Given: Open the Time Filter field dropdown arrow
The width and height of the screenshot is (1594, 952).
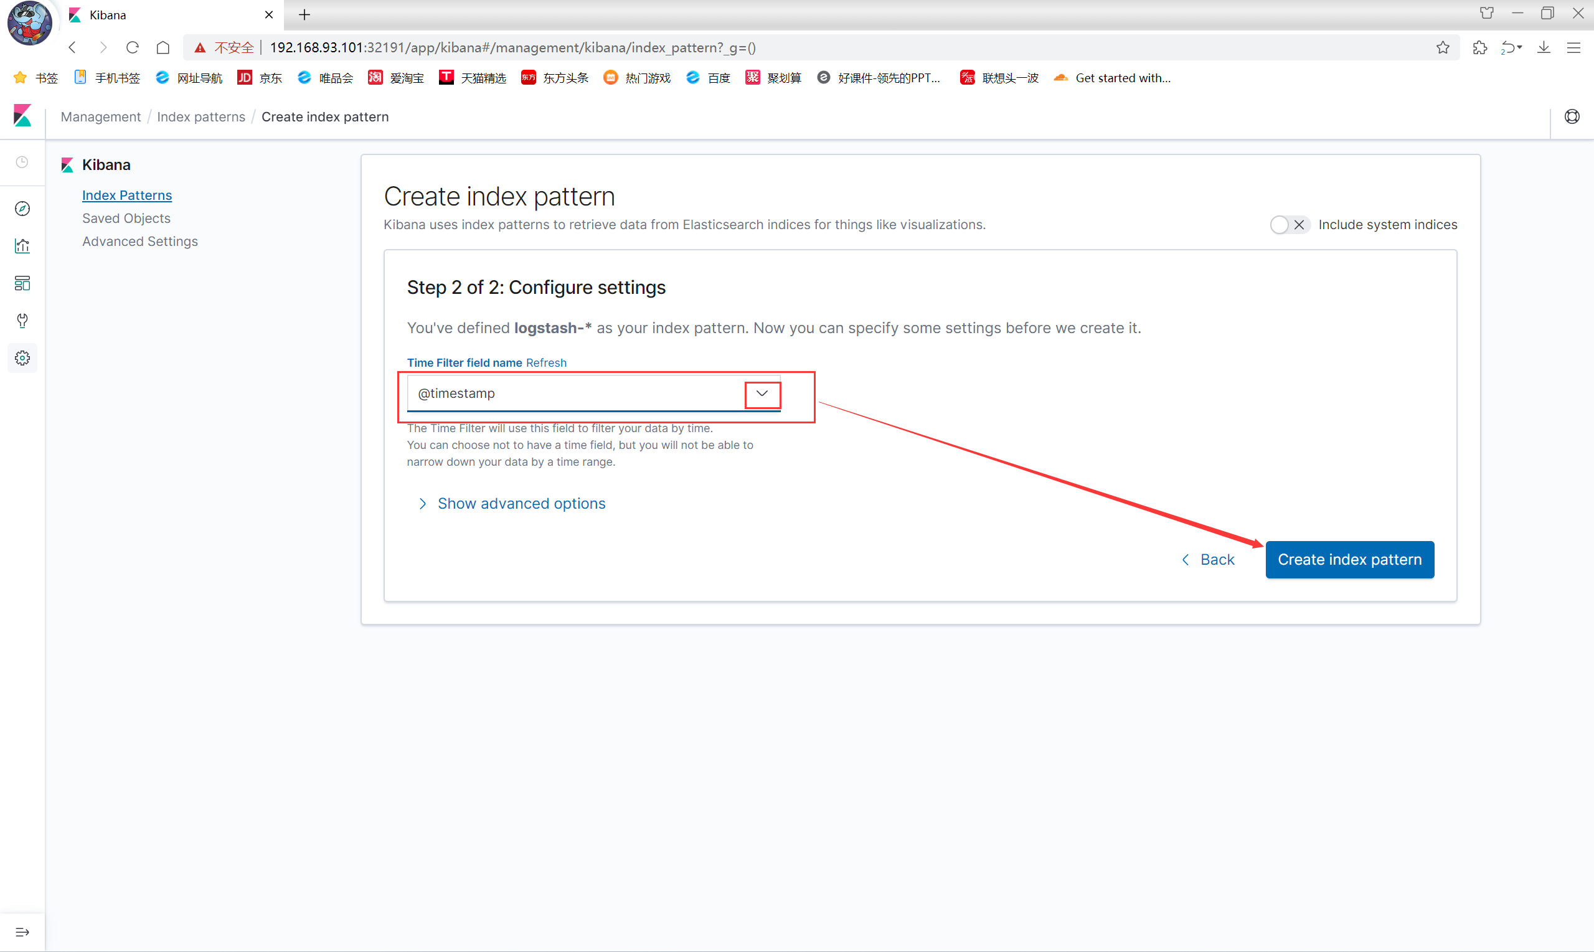Looking at the screenshot, I should pyautogui.click(x=762, y=394).
